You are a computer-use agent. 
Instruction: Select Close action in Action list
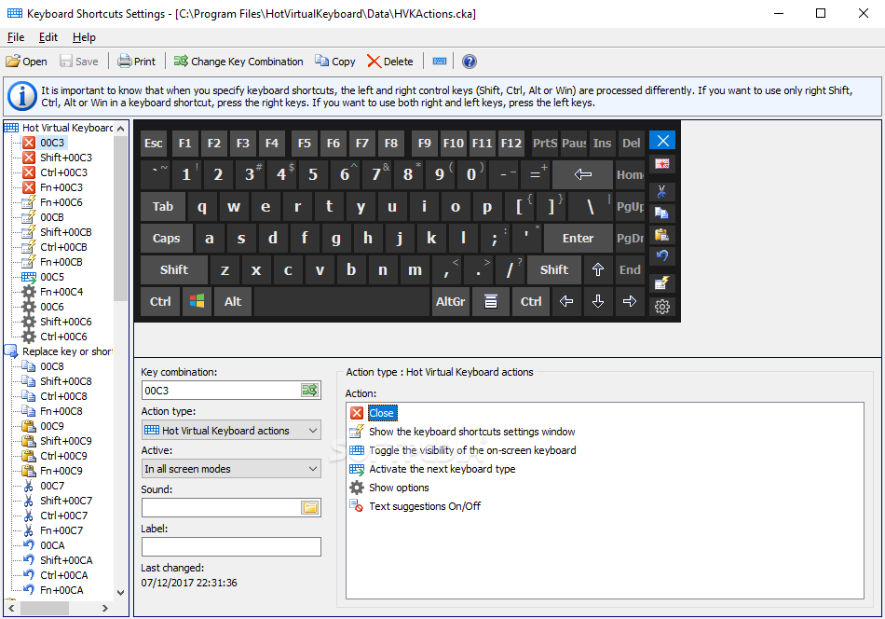click(382, 413)
